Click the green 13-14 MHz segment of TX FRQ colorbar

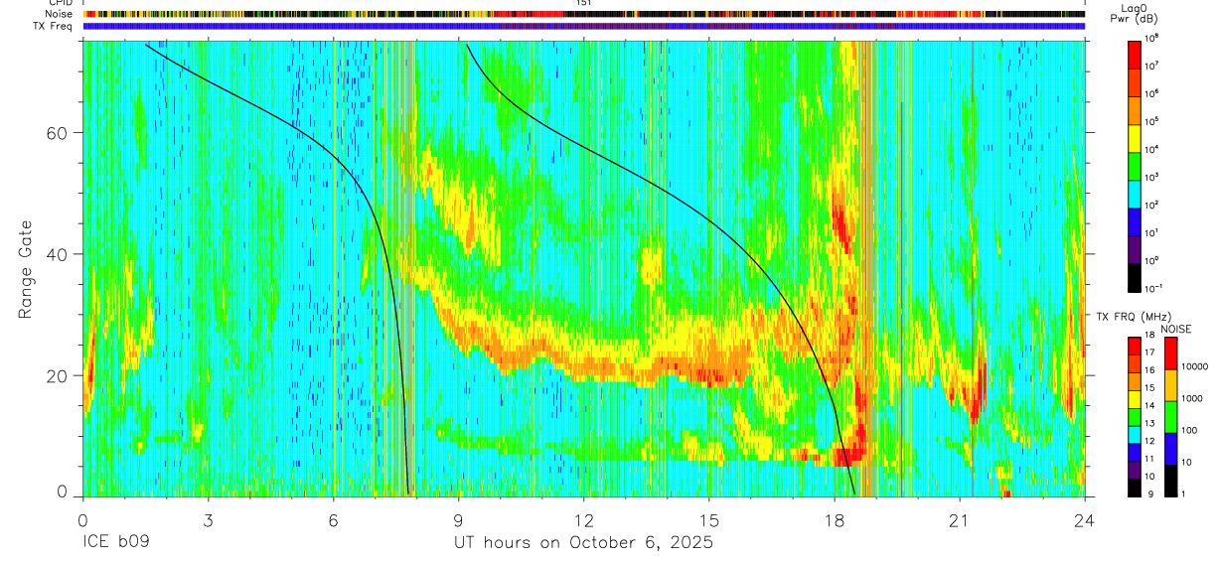point(1134,417)
